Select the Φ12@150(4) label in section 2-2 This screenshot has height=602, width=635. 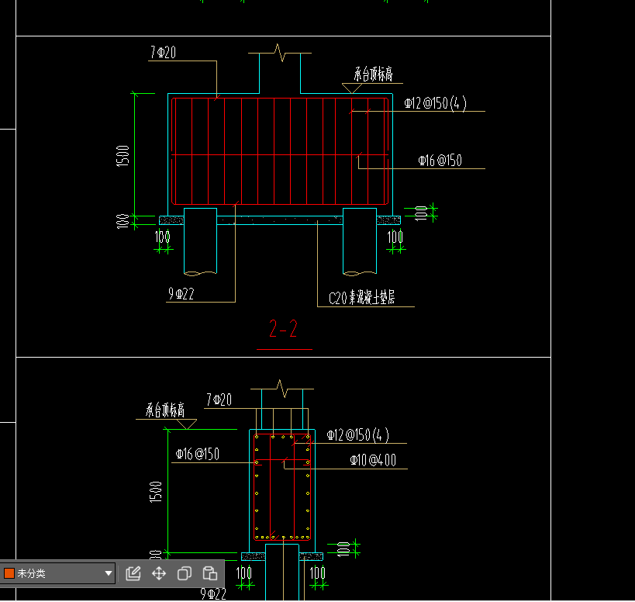coord(435,103)
